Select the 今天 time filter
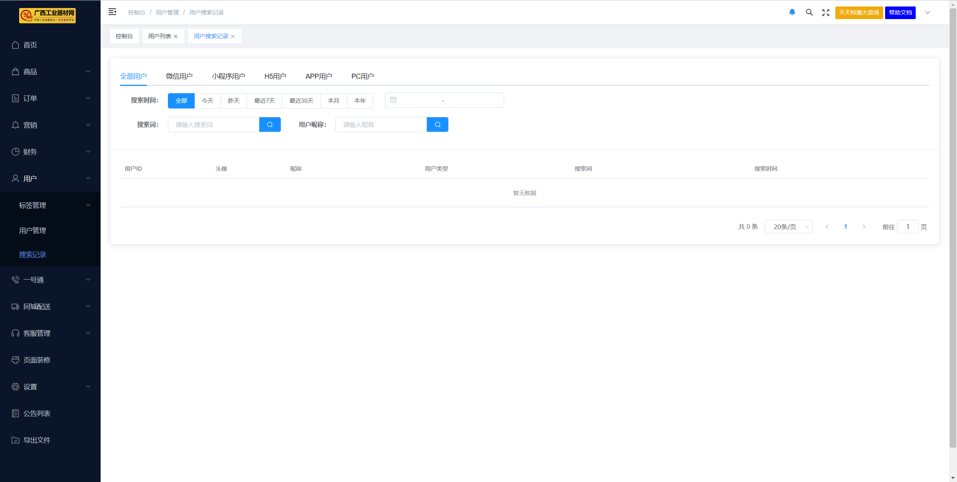 pyautogui.click(x=207, y=101)
